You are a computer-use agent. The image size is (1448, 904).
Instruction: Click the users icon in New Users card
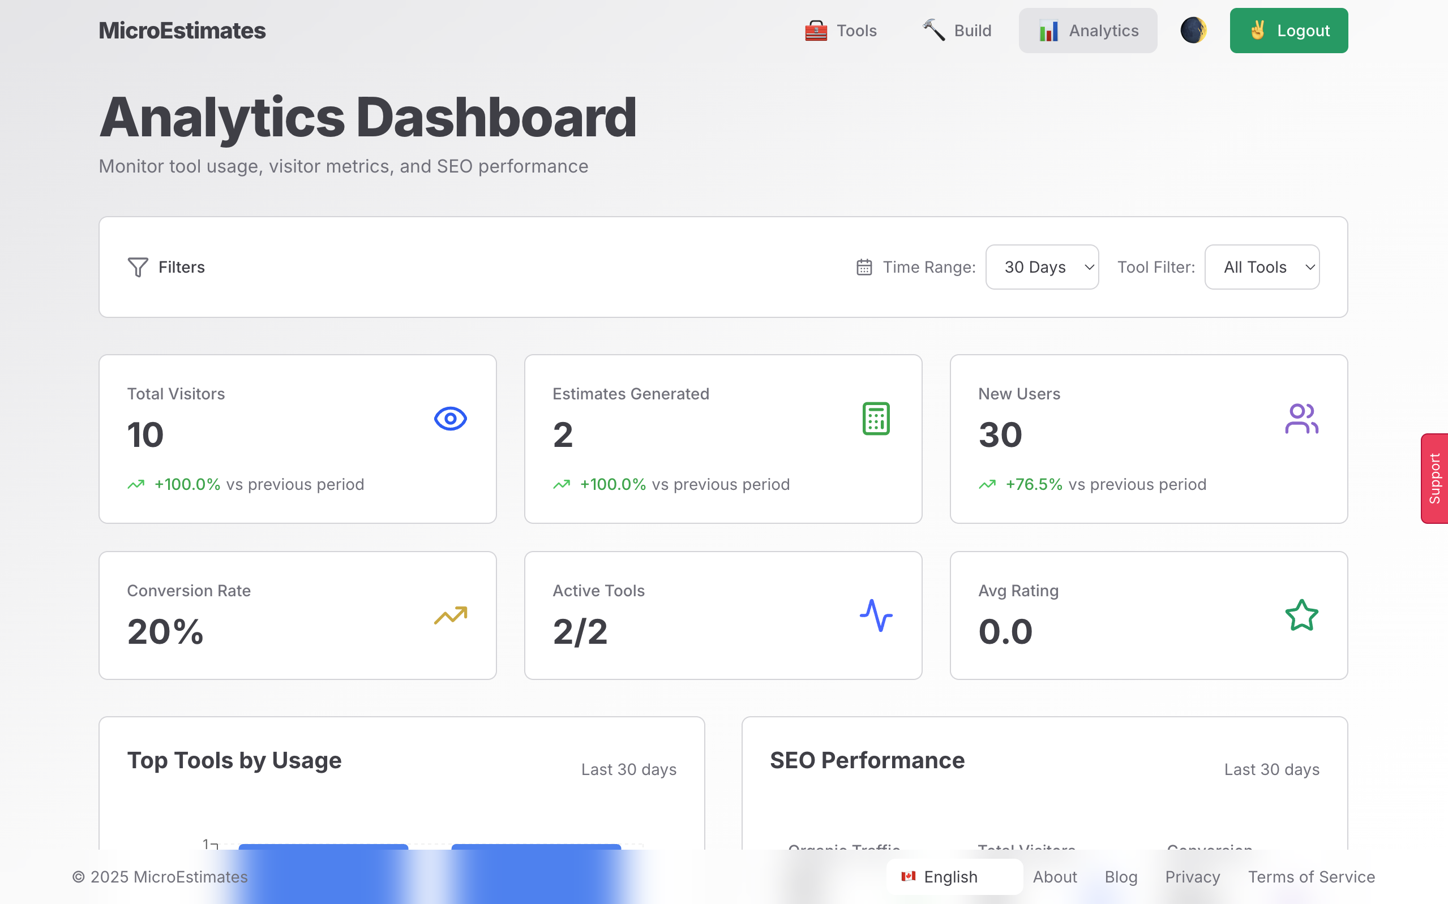(x=1301, y=419)
